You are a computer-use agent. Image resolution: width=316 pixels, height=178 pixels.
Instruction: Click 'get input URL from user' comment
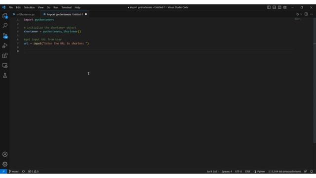tap(43, 40)
